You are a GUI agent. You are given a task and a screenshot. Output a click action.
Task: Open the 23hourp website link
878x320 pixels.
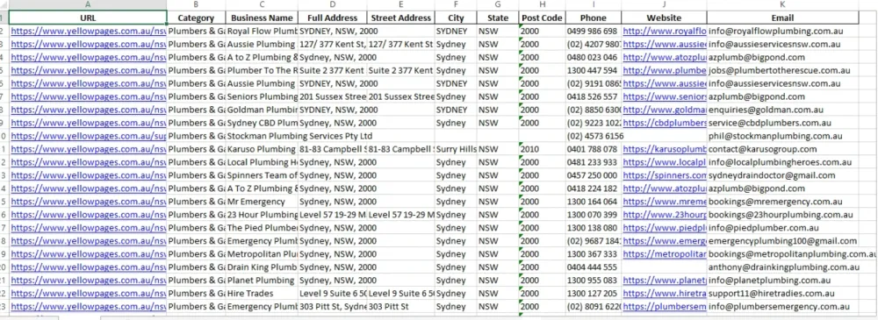665,214
